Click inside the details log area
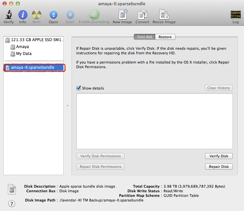The width and height of the screenshot is (244, 211). (155, 121)
